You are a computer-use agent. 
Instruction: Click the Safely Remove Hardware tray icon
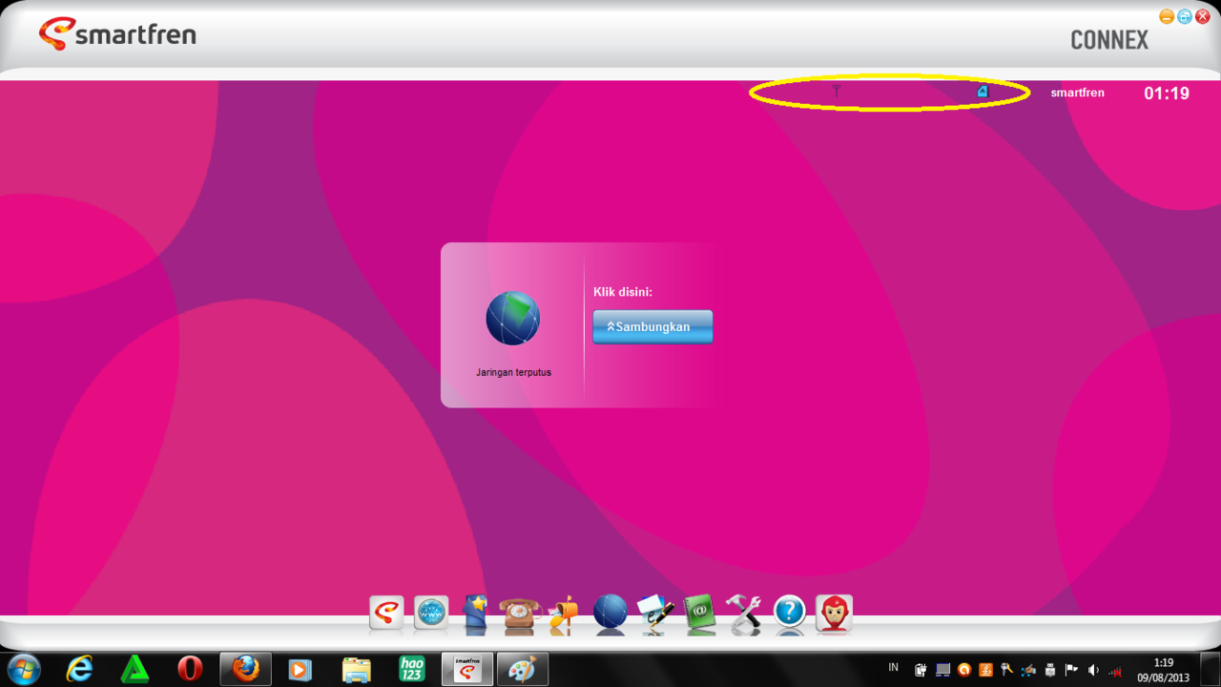click(1050, 670)
